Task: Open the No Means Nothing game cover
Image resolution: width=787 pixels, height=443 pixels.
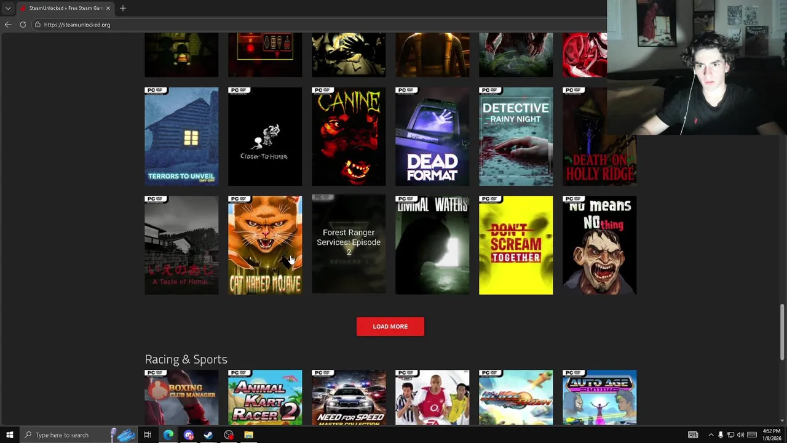Action: coord(599,245)
